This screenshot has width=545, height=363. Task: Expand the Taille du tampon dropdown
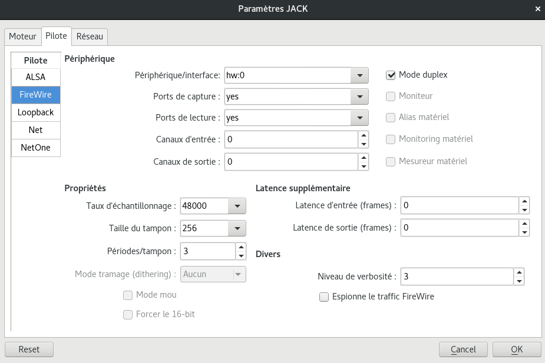point(236,228)
